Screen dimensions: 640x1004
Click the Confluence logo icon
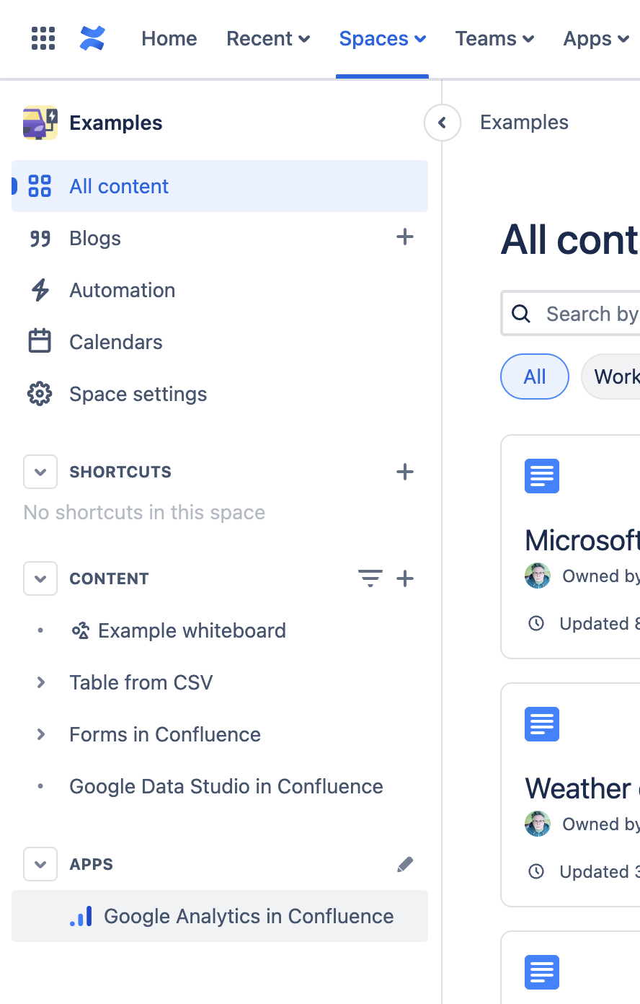[92, 38]
